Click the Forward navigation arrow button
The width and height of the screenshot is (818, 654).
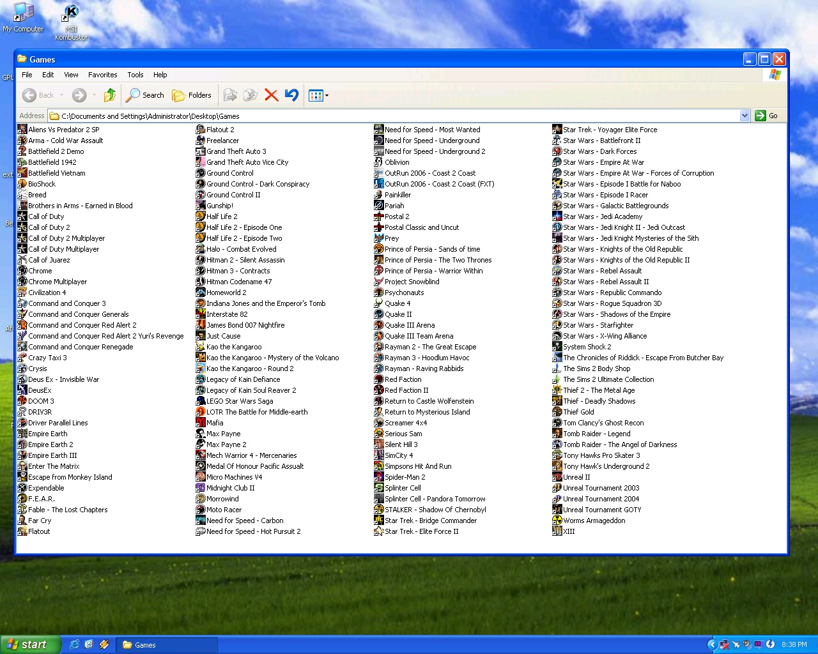click(x=79, y=95)
